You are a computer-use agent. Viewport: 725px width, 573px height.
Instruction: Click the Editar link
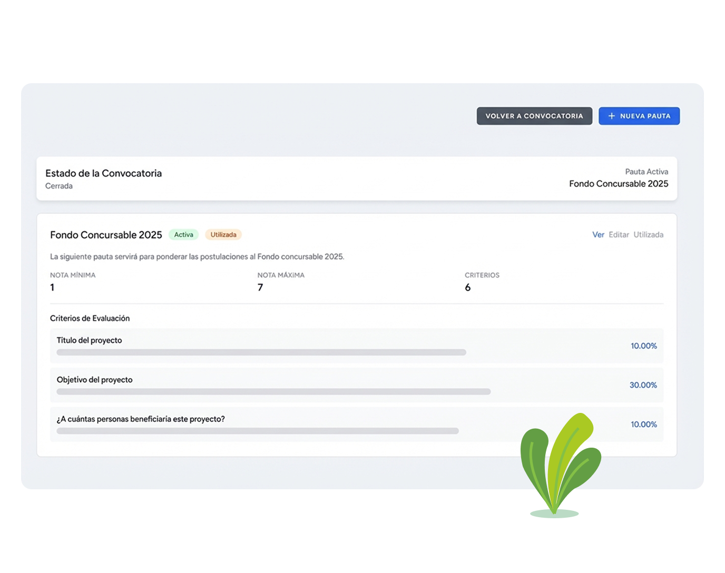[619, 235]
